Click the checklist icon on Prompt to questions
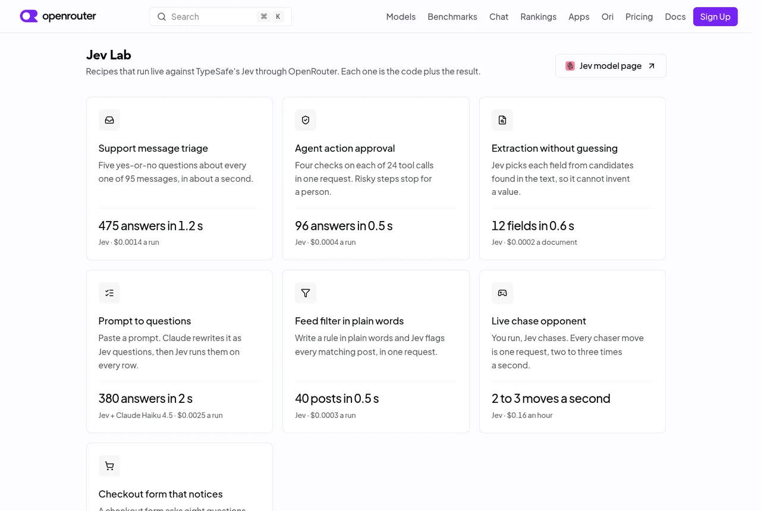Image resolution: width=761 pixels, height=511 pixels. [109, 293]
